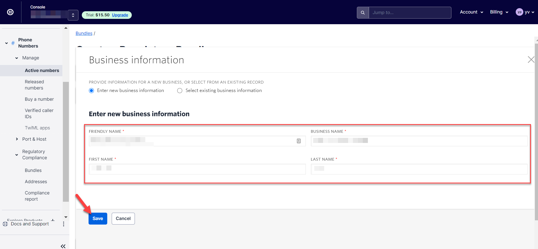Collapse the Manage submenu
The image size is (538, 249).
(x=17, y=58)
